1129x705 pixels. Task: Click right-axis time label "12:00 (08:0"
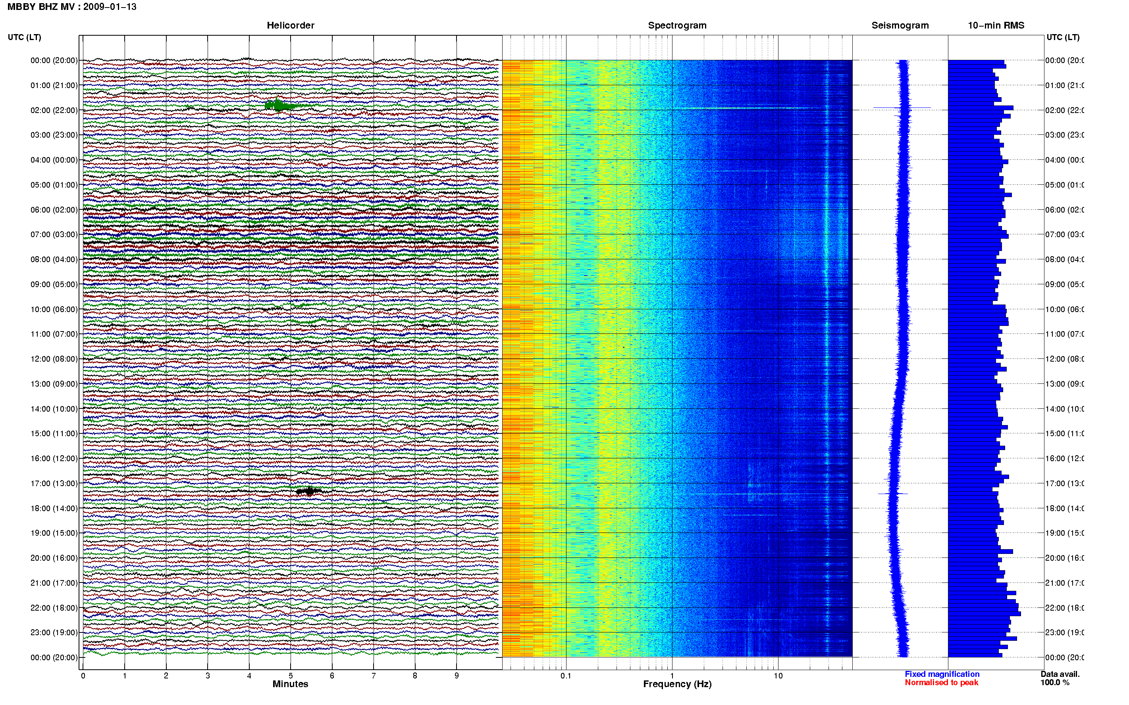point(1065,359)
